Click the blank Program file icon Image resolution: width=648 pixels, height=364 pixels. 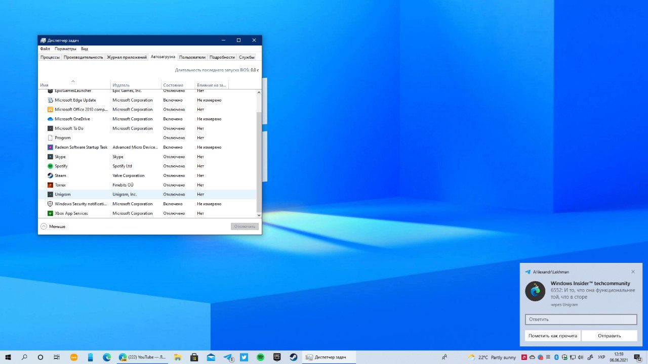coord(50,138)
